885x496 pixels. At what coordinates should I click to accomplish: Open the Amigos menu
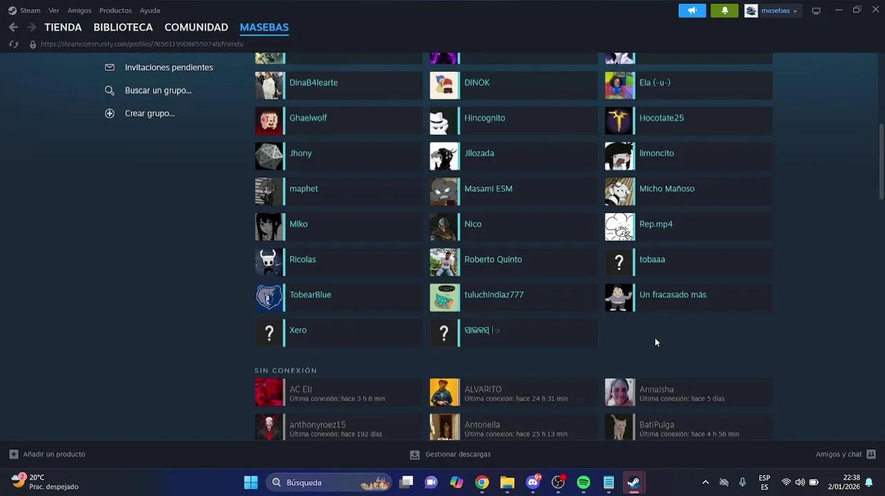[79, 10]
